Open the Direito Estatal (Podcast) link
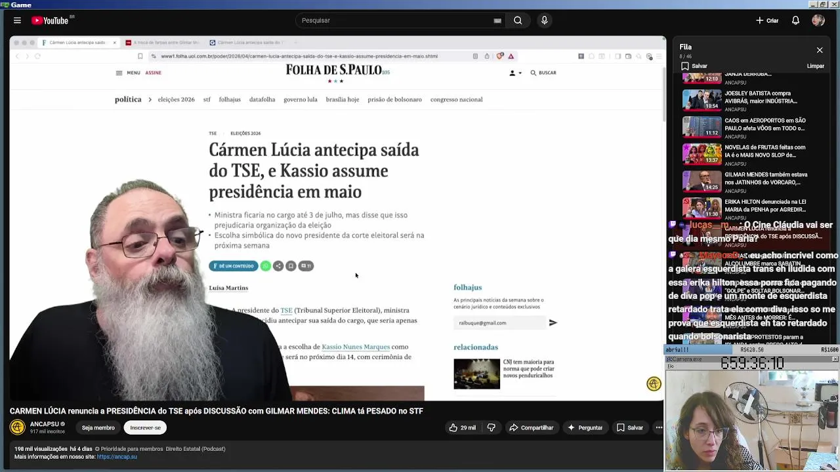This screenshot has width=840, height=472. 195,449
